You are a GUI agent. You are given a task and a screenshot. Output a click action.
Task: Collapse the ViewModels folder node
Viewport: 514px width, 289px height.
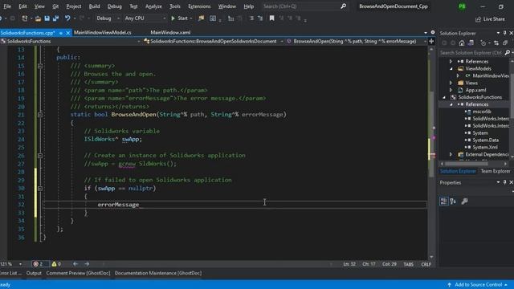tap(451, 68)
